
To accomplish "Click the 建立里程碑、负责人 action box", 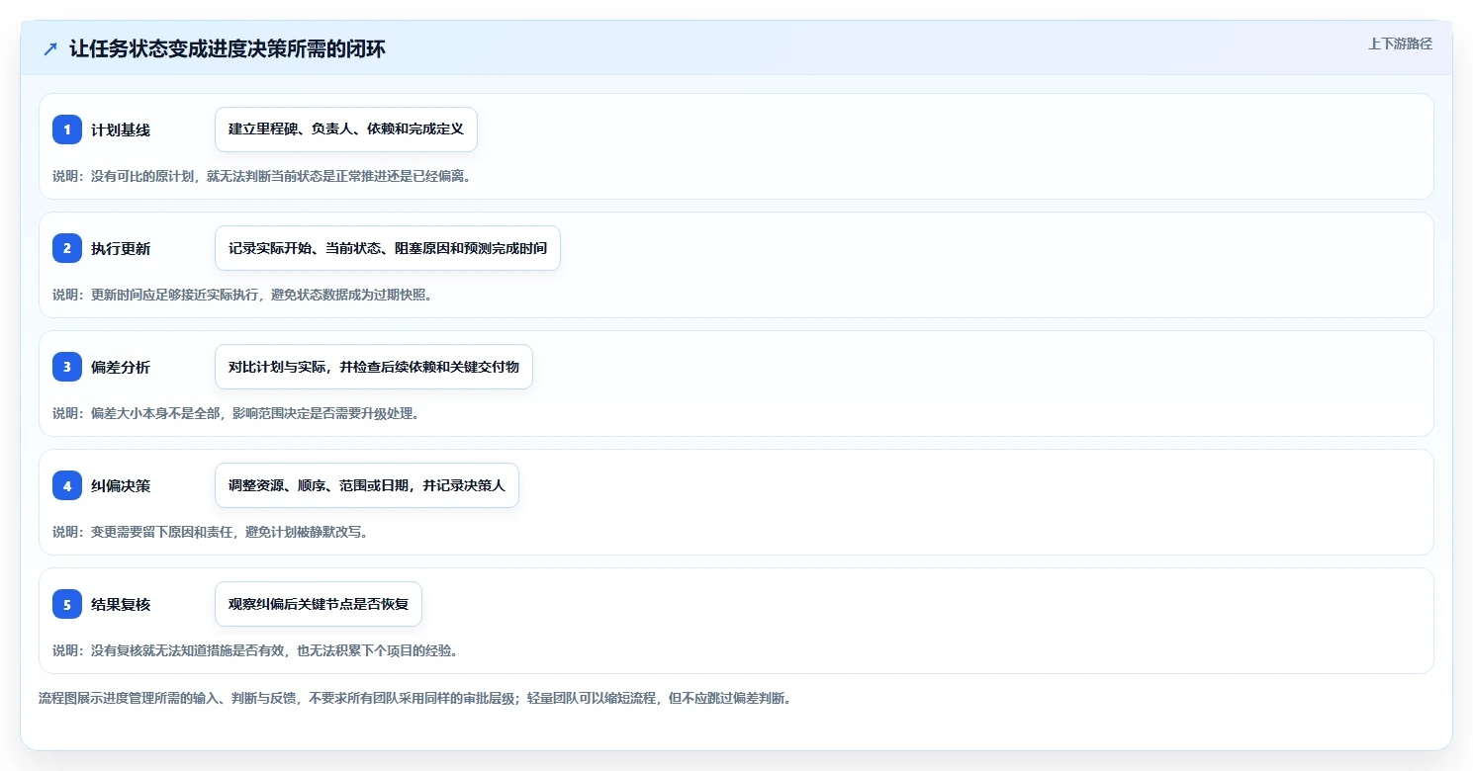I will 346,129.
